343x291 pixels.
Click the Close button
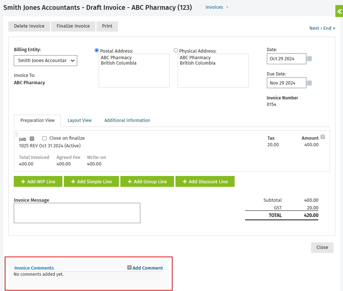(x=322, y=247)
